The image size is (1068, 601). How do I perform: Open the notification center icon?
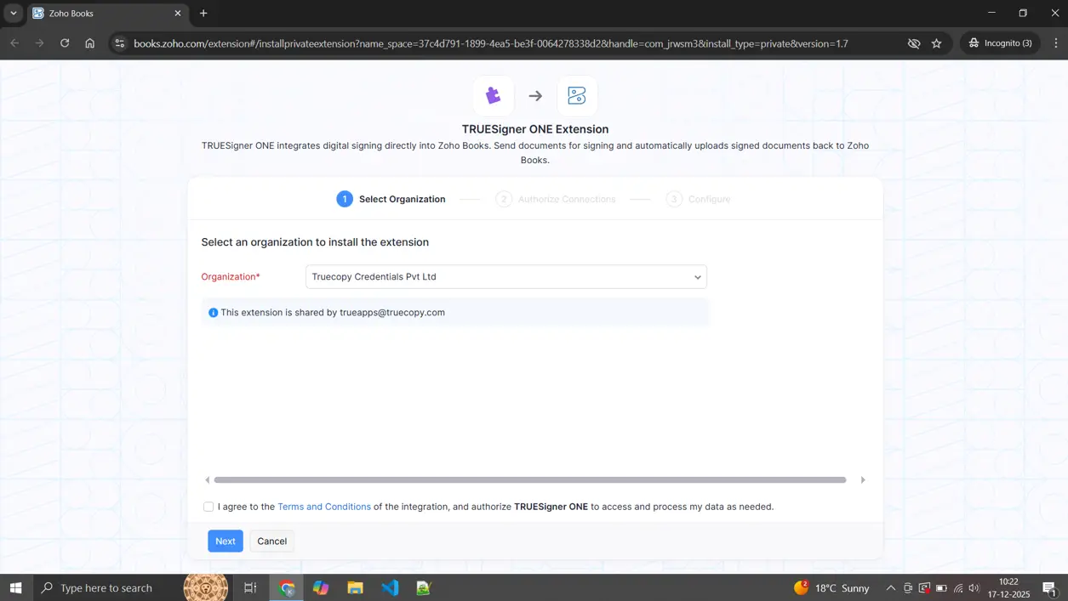pos(1049,587)
